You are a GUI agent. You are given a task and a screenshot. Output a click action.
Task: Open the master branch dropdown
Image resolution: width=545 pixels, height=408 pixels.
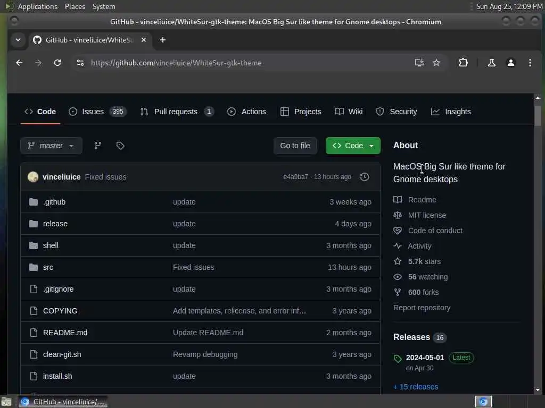(51, 146)
